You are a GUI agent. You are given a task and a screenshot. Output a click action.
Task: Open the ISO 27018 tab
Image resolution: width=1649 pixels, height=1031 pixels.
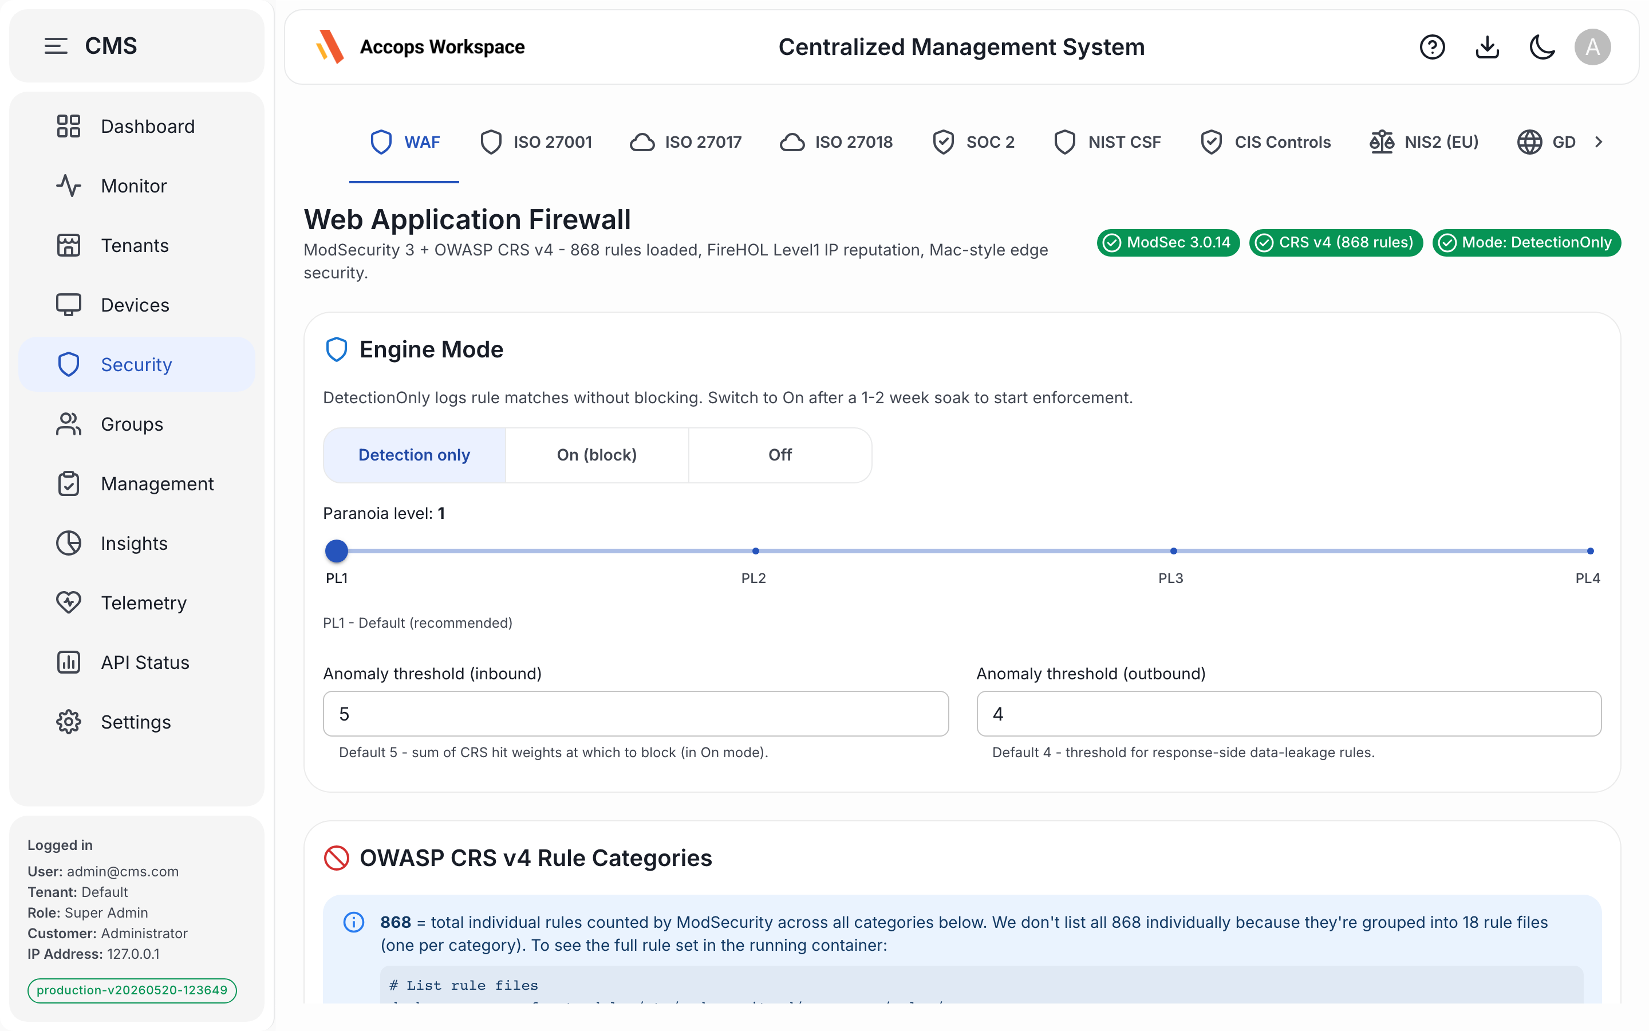point(836,142)
